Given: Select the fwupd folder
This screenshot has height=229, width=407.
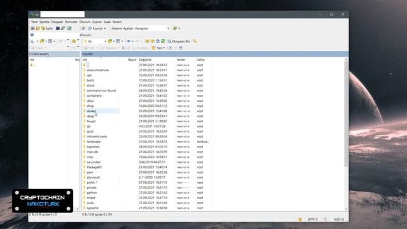Looking at the screenshot, I should tap(91, 121).
